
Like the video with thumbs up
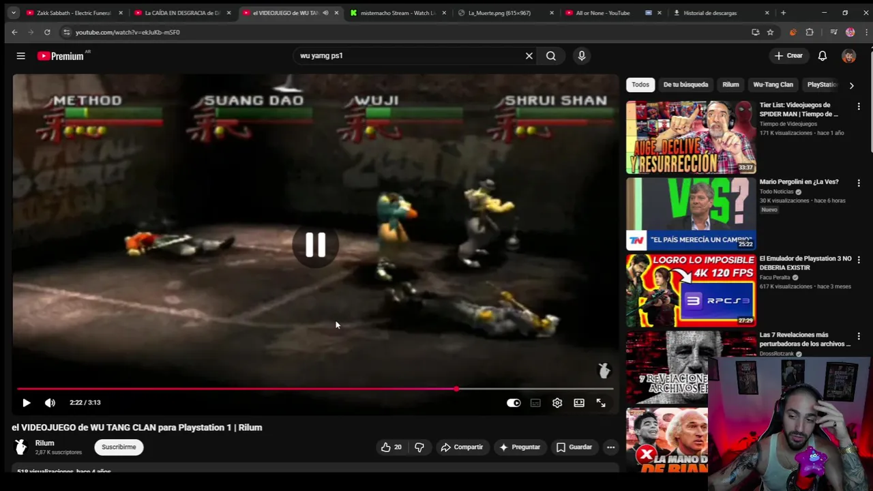click(391, 447)
